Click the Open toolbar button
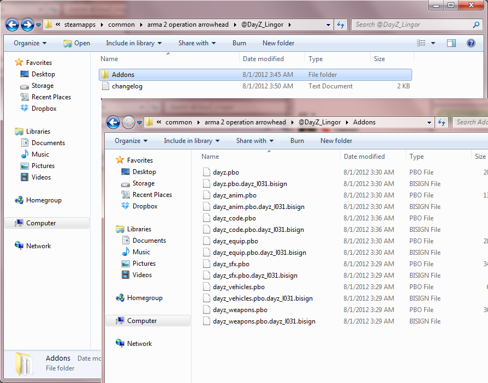Viewport: 488px width, 383px height. click(76, 43)
